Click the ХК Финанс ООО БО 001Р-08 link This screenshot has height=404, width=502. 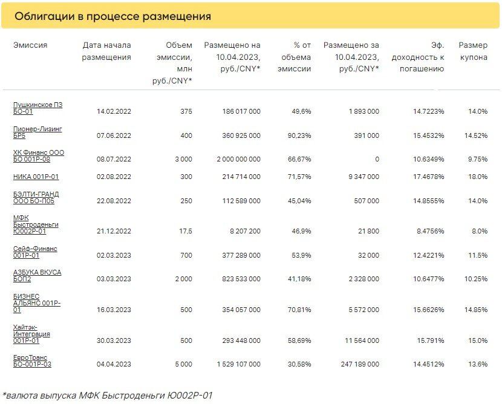(x=39, y=156)
